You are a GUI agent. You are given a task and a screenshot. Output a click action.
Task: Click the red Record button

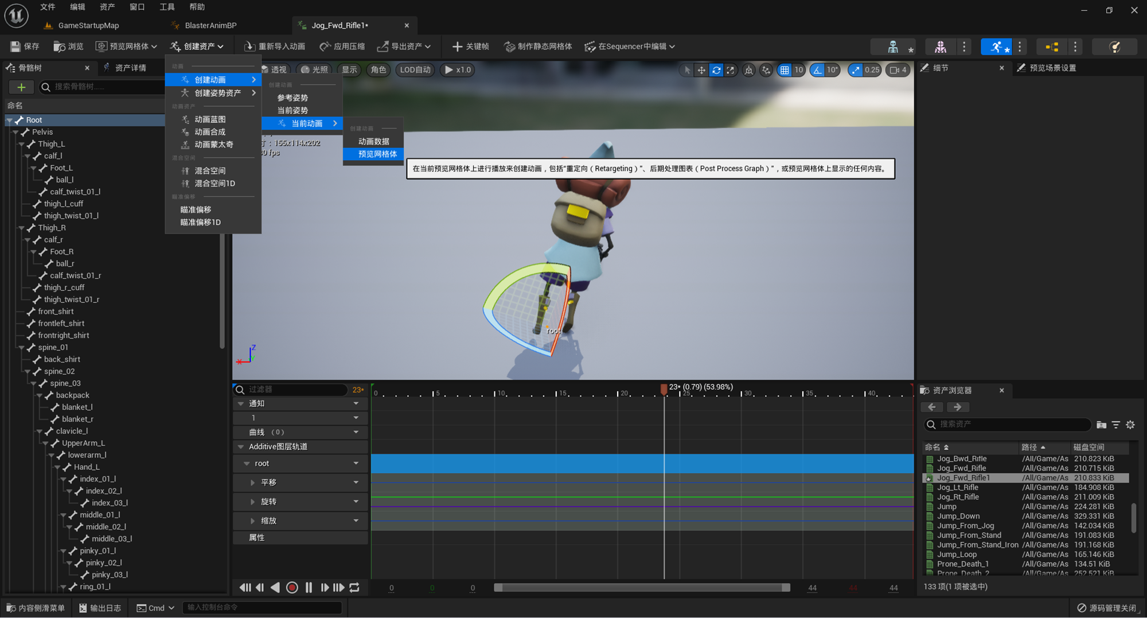tap(292, 588)
